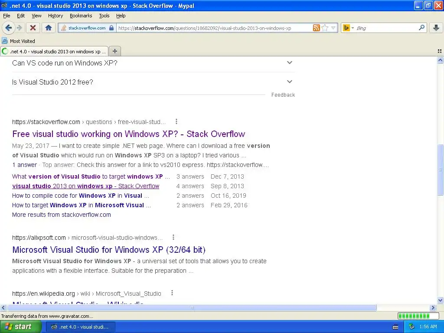Open a new tab with plus button
The image size is (444, 333).
114,51
